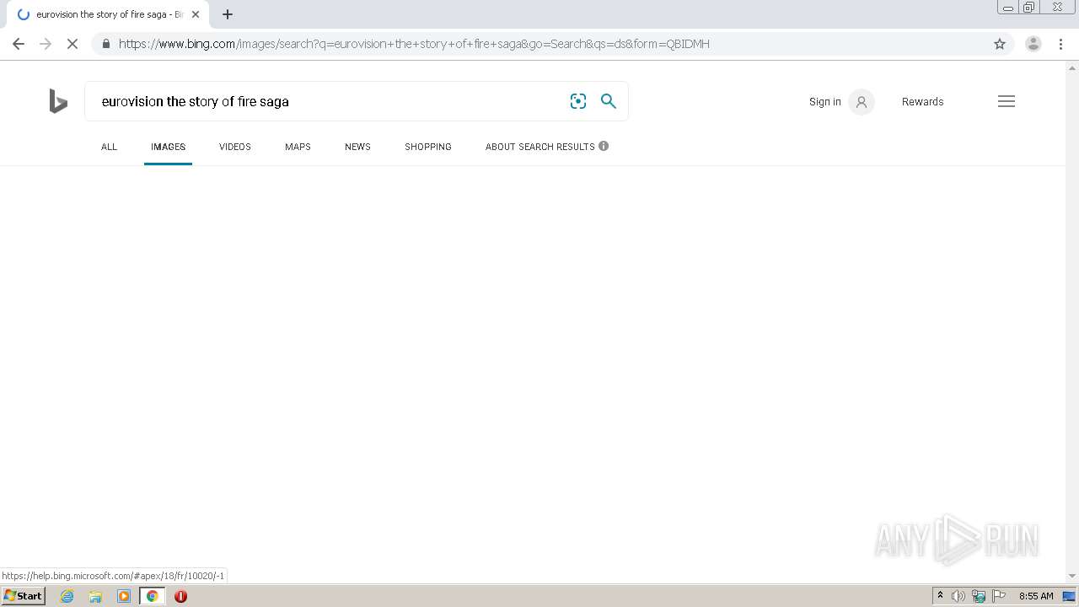Show hidden tray icons arrow
The image size is (1079, 607).
pyautogui.click(x=940, y=595)
